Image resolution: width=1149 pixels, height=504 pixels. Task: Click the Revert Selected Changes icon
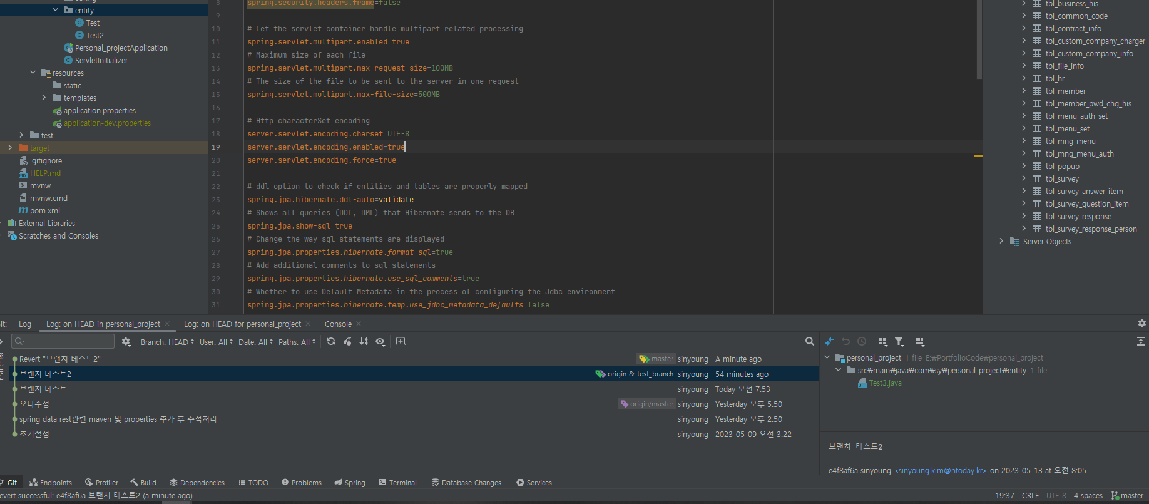tap(845, 341)
